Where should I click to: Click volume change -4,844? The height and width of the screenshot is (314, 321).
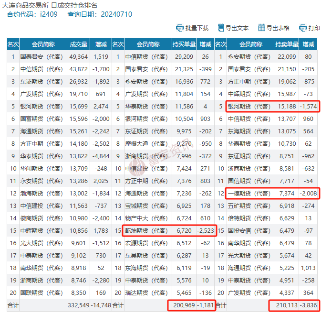point(101,156)
